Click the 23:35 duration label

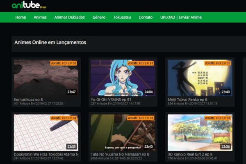[71, 147]
